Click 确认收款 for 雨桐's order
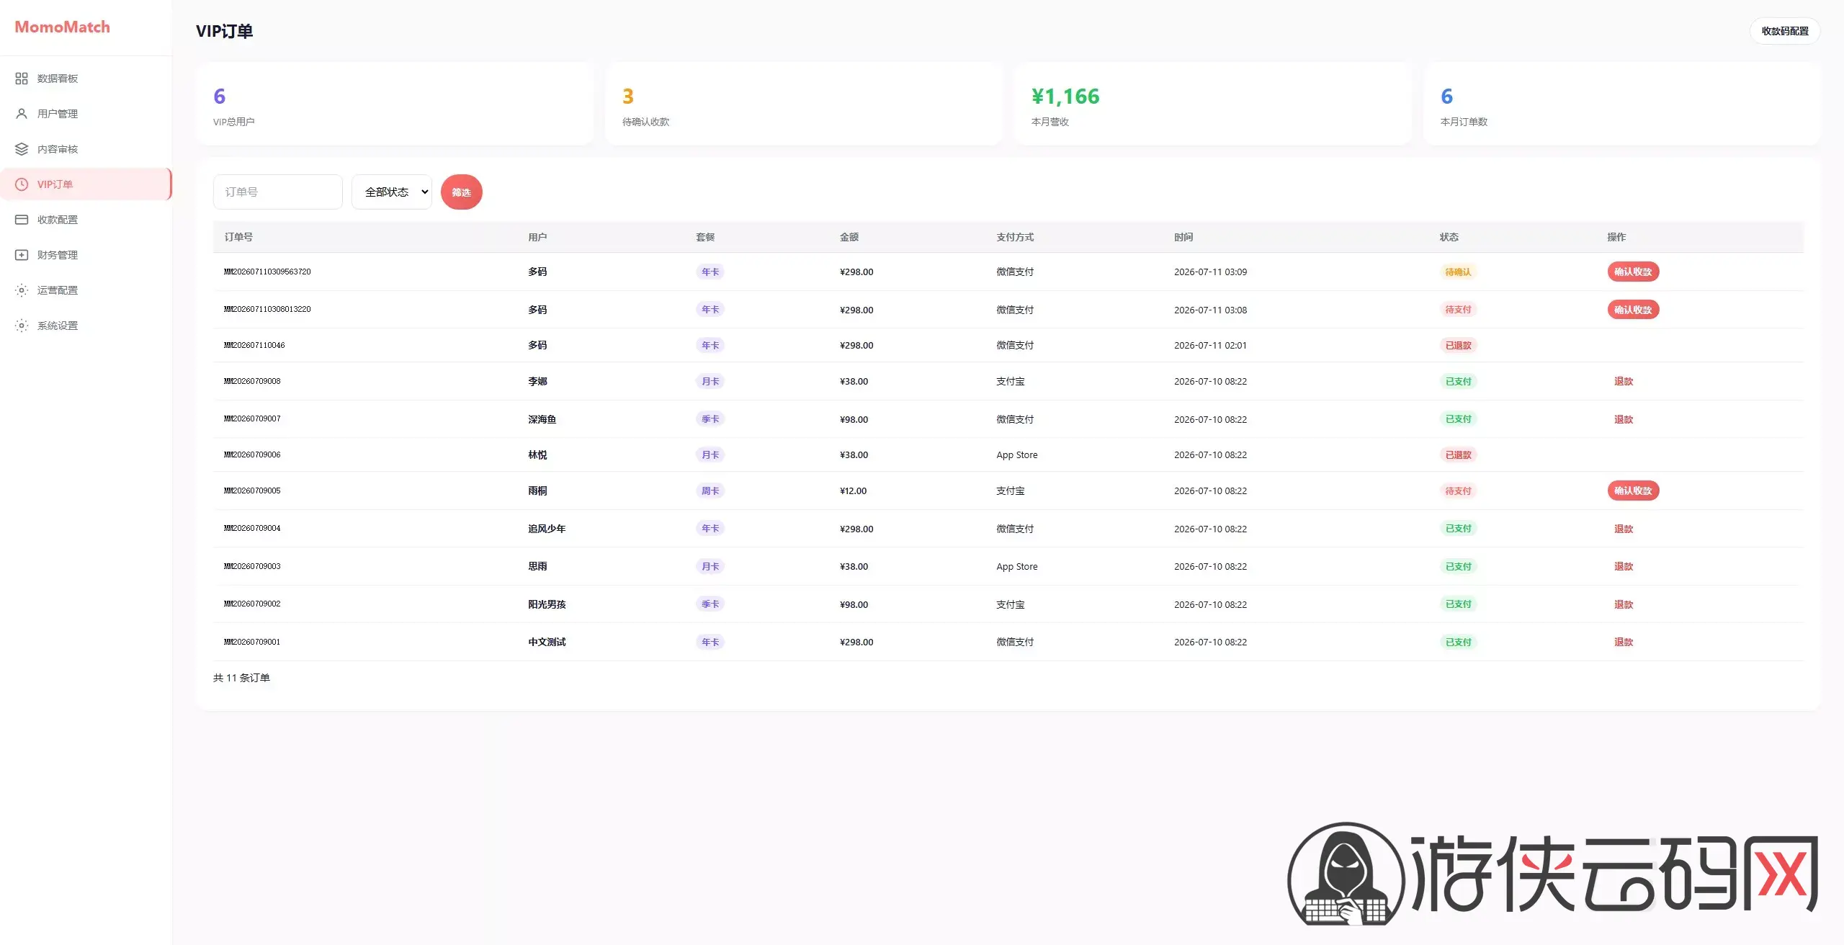Image resolution: width=1844 pixels, height=945 pixels. [1633, 491]
